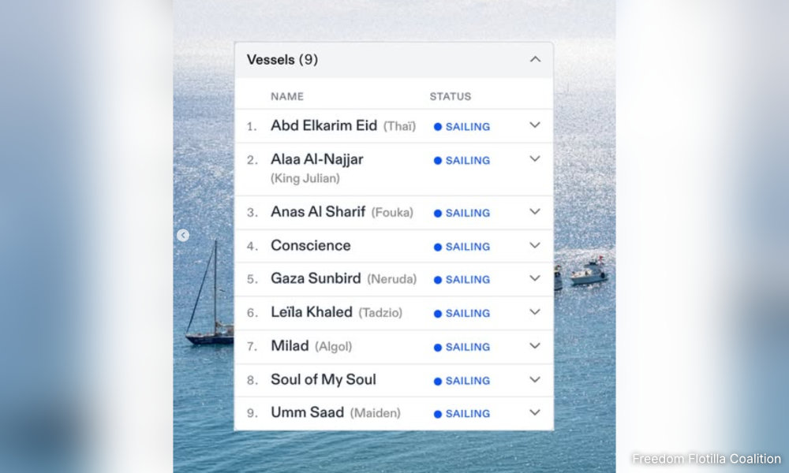Collapse the Vessels panel header chevron
789x473 pixels.
pyautogui.click(x=535, y=60)
